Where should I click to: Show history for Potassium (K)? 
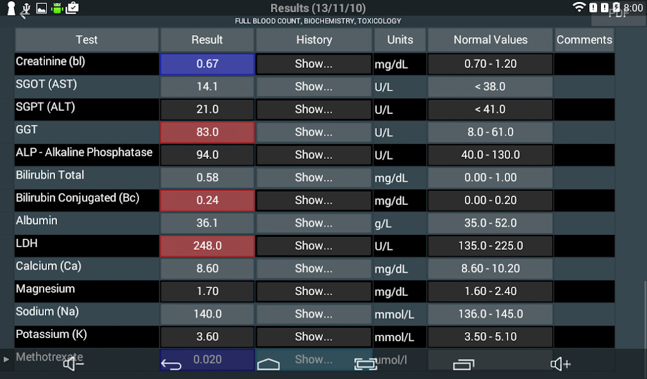click(x=314, y=337)
